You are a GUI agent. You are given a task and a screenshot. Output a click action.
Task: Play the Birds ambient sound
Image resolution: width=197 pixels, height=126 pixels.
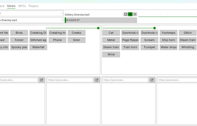(19, 33)
